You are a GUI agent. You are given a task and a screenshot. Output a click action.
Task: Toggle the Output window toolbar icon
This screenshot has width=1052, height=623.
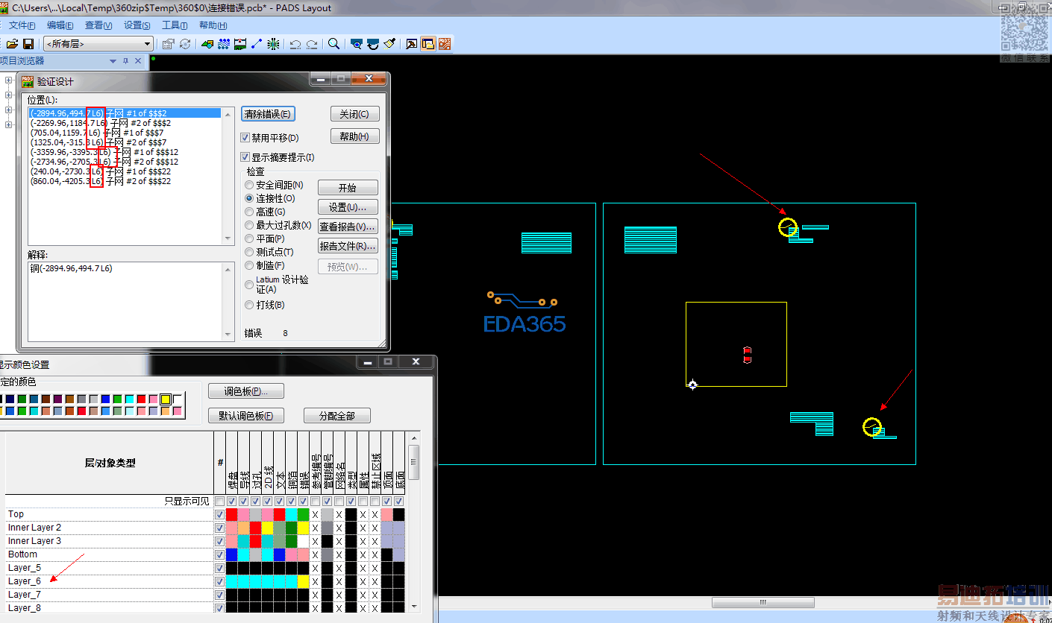pos(411,44)
